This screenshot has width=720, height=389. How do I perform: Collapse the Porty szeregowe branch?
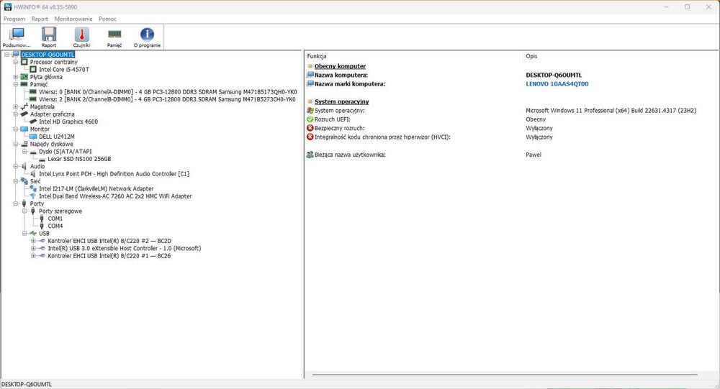tap(24, 211)
